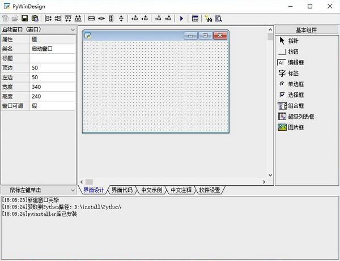
Task: Select the 组合框 combo box component
Action: pyautogui.click(x=291, y=106)
